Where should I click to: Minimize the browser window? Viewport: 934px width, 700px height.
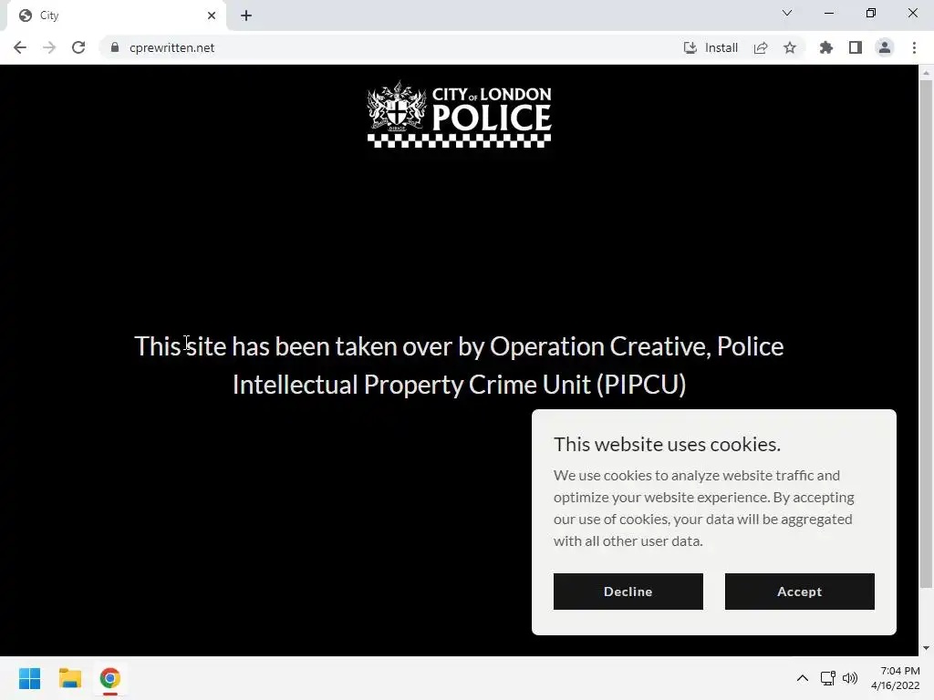tap(829, 13)
